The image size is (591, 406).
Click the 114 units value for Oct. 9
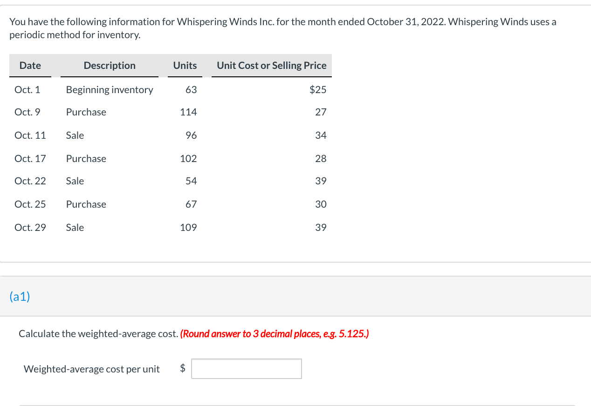(x=188, y=112)
